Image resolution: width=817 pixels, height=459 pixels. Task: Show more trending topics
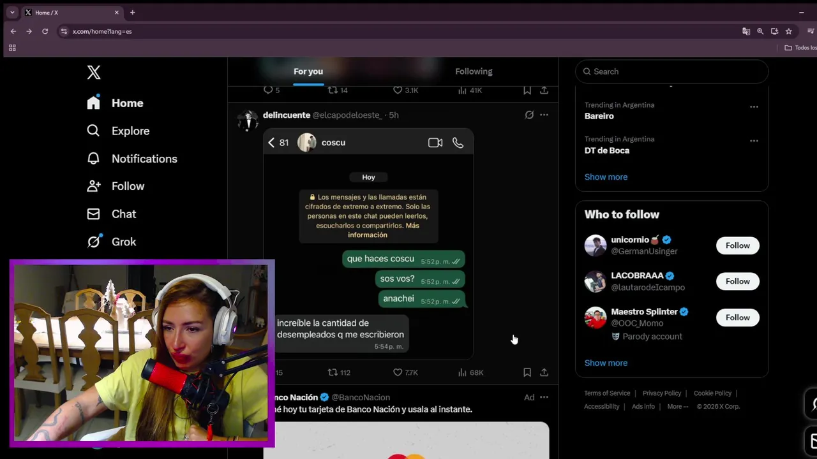tap(606, 177)
